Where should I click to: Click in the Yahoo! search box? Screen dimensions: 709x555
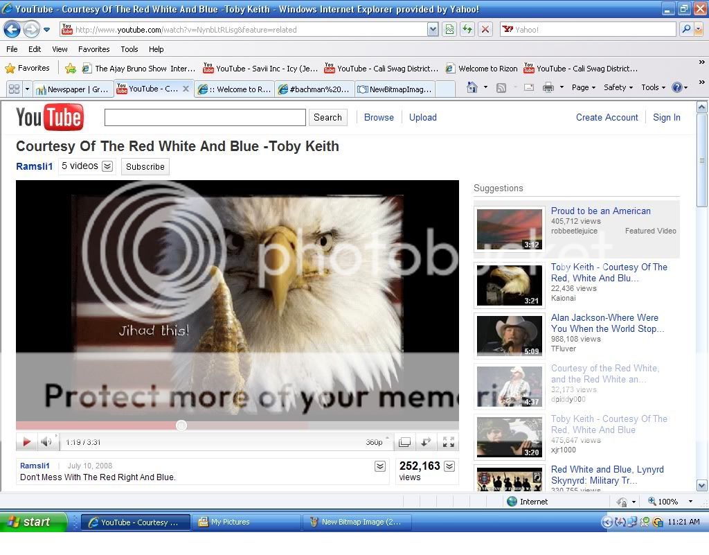click(x=589, y=30)
